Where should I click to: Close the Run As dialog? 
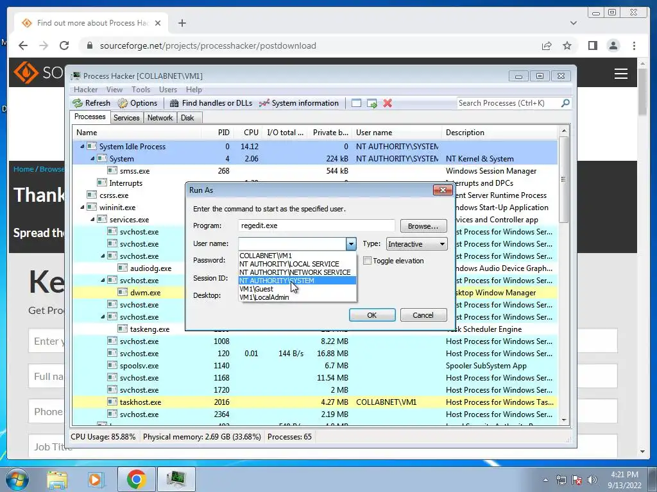(x=443, y=190)
